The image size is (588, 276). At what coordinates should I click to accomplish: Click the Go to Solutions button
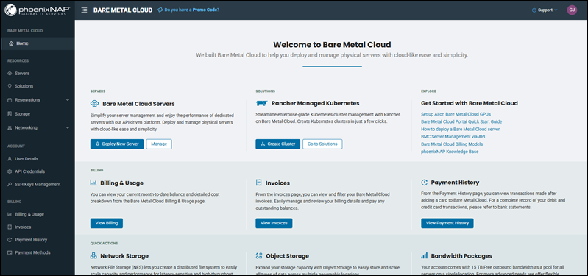tap(322, 144)
